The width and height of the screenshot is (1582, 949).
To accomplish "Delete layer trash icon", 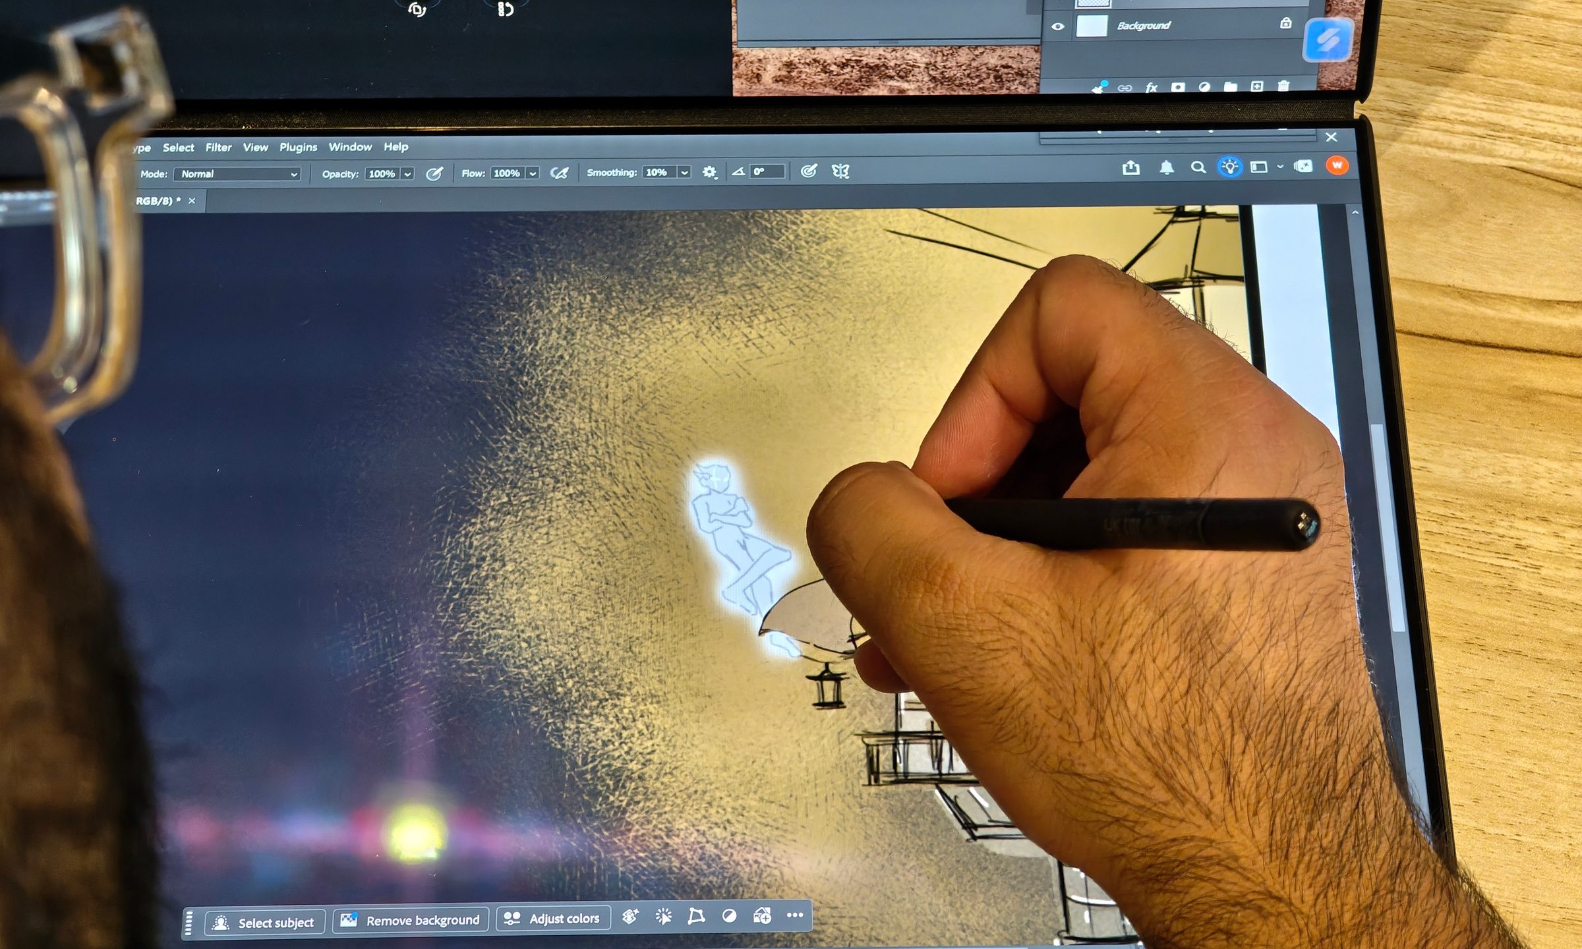I will tap(1283, 86).
